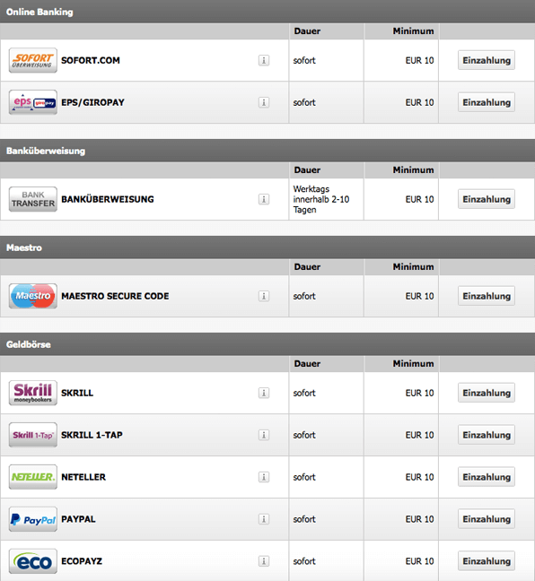Select the Sofort Überweisung logo
The height and width of the screenshot is (581, 535).
click(33, 60)
